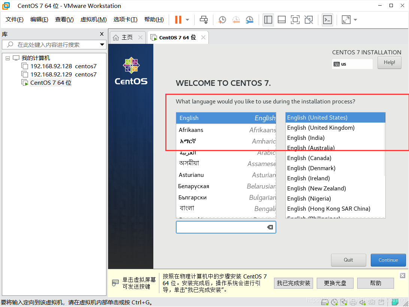Screen dimensions: 409x307
Task: Choose English (Hong Kong SAR China) locale
Action: pyautogui.click(x=335, y=209)
